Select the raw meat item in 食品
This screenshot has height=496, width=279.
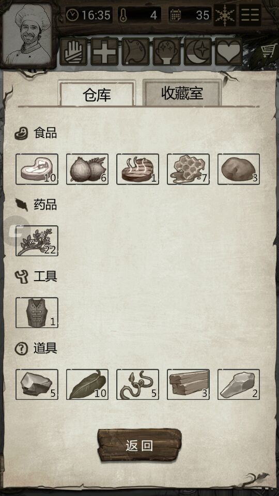[37, 169]
